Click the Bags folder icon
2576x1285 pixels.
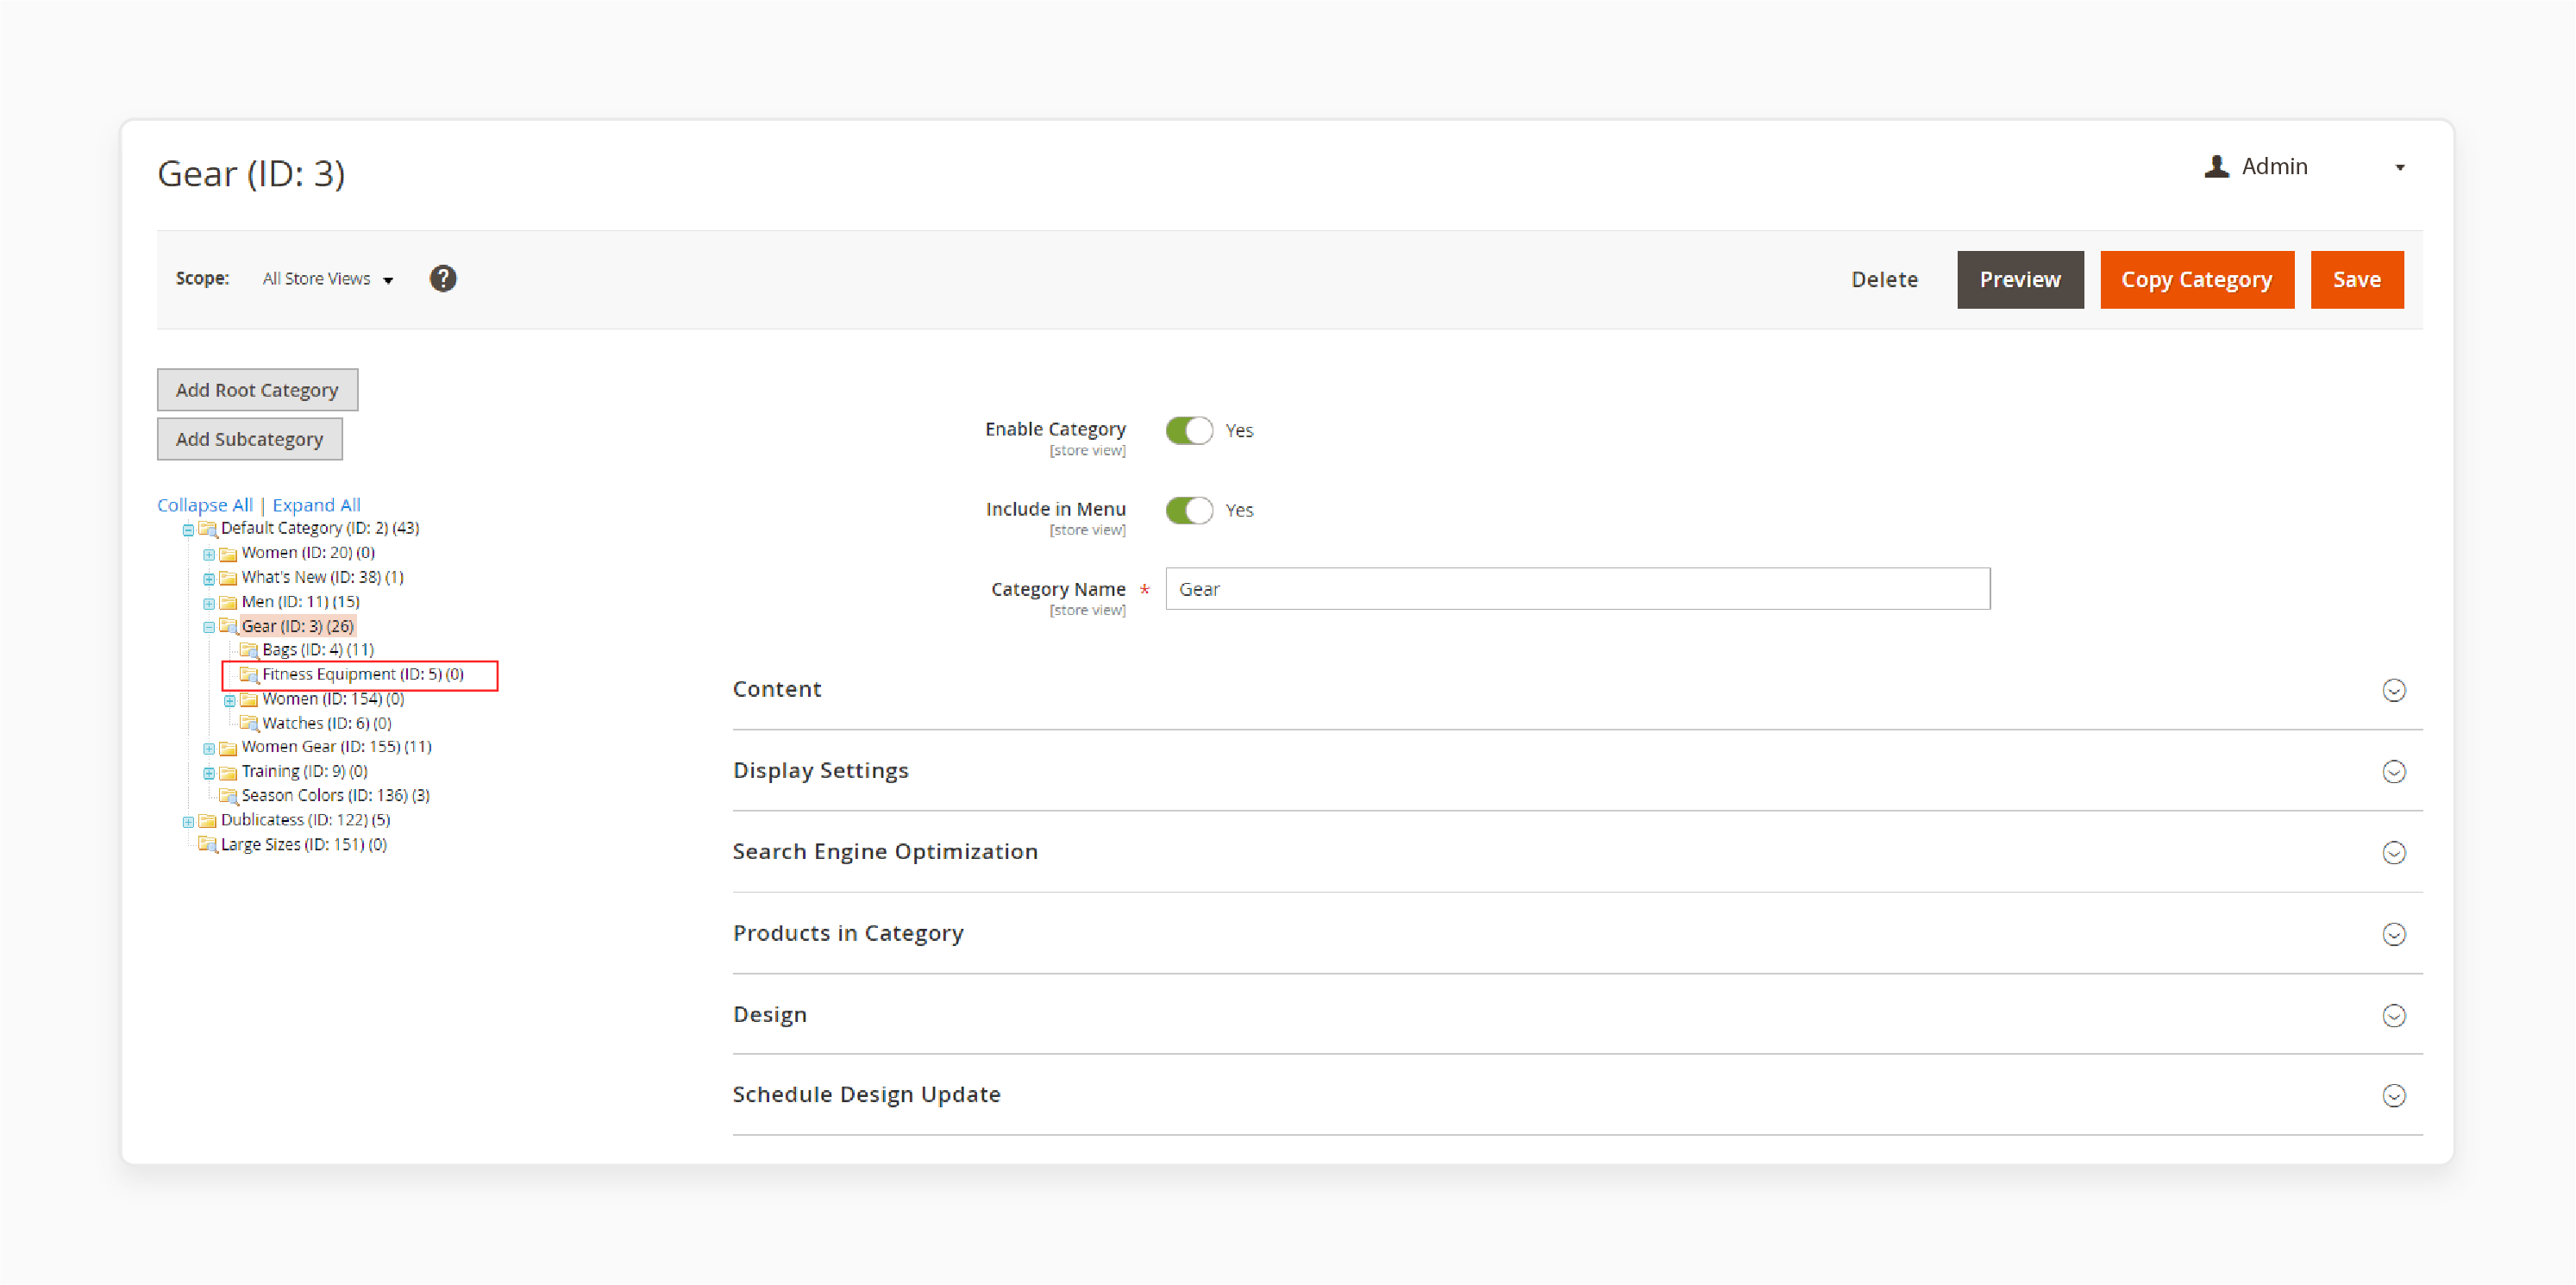(249, 651)
